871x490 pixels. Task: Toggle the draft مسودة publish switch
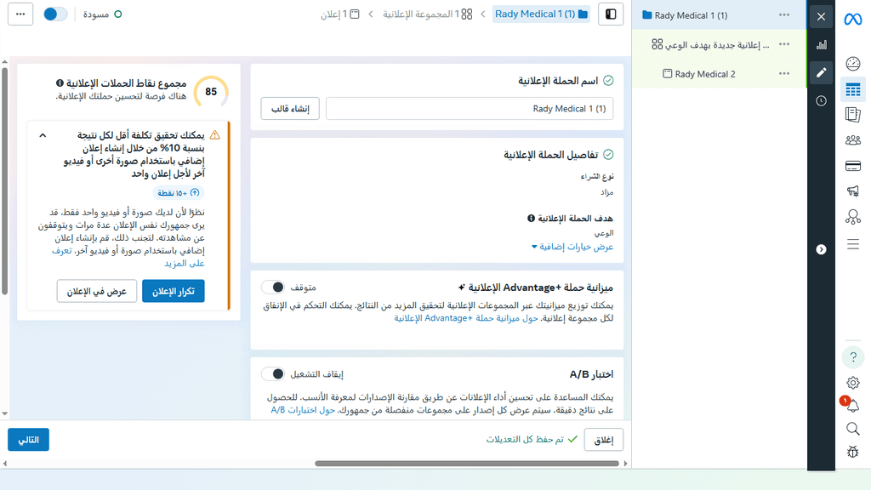(x=55, y=14)
